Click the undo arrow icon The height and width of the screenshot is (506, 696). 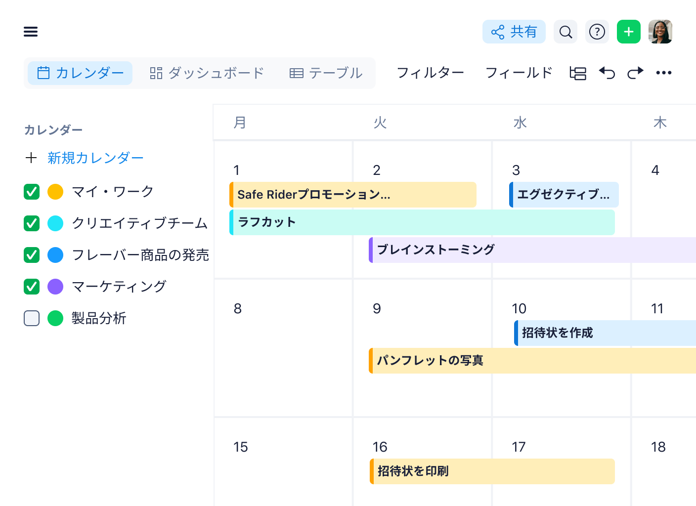click(607, 73)
